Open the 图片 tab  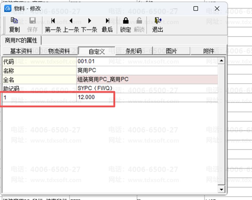(x=171, y=51)
